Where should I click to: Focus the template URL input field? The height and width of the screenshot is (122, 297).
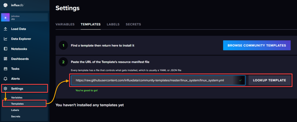[157, 80]
